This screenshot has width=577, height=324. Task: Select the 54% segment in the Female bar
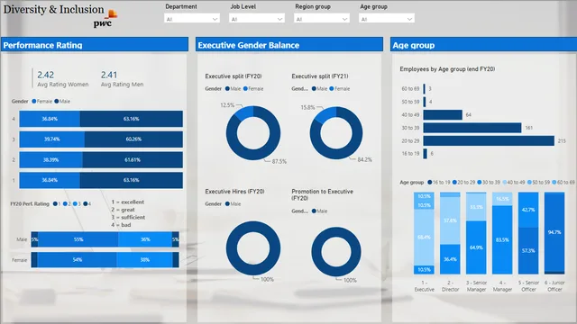pos(77,260)
